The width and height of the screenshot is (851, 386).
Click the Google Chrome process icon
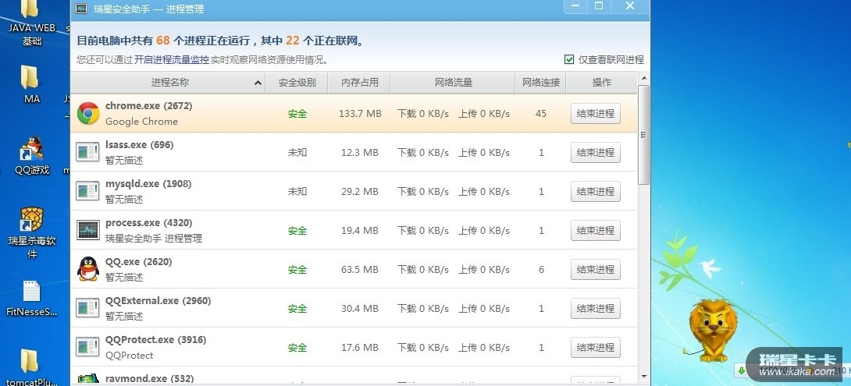coord(87,114)
